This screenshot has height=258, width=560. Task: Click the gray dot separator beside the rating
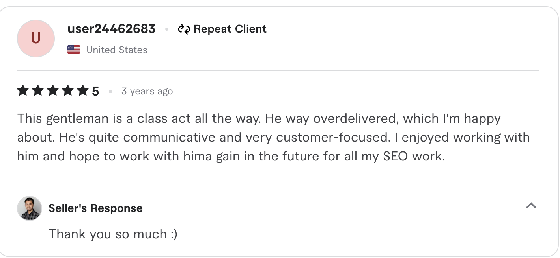[110, 91]
